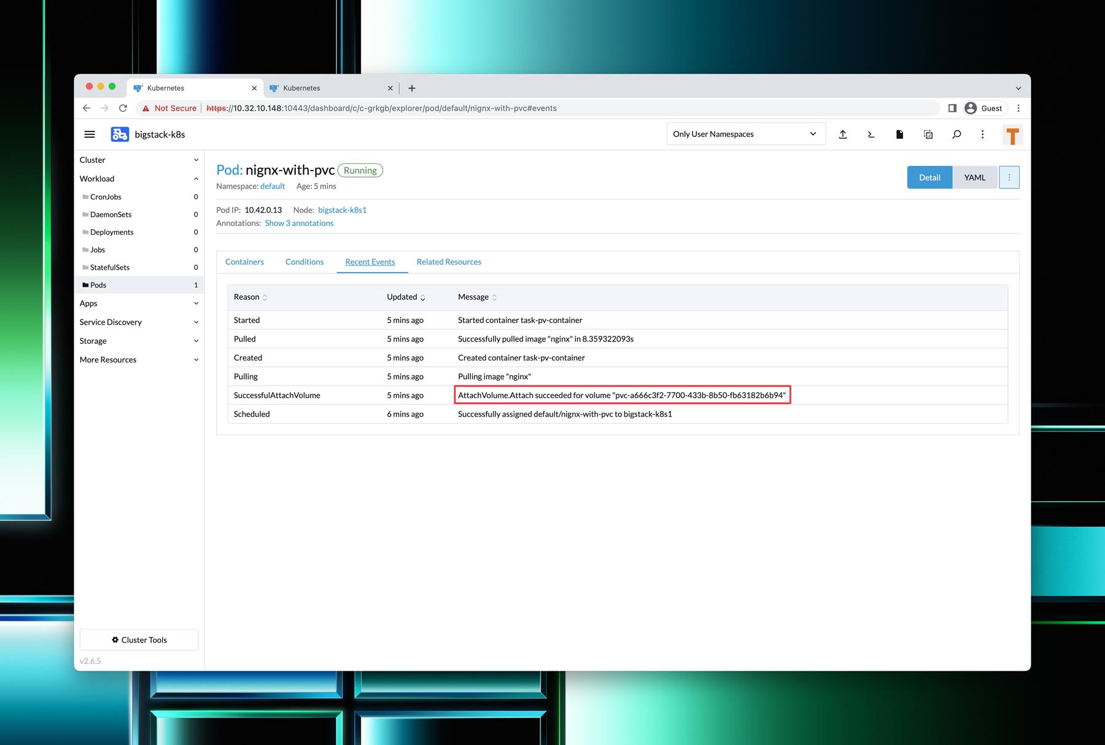Open the bigstack-k8s1 node link
1105x745 pixels.
pyautogui.click(x=342, y=210)
